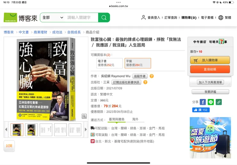
Task: Click 7-Eleven logo in 中午前訂 banner
Action: pyautogui.click(x=221, y=41)
